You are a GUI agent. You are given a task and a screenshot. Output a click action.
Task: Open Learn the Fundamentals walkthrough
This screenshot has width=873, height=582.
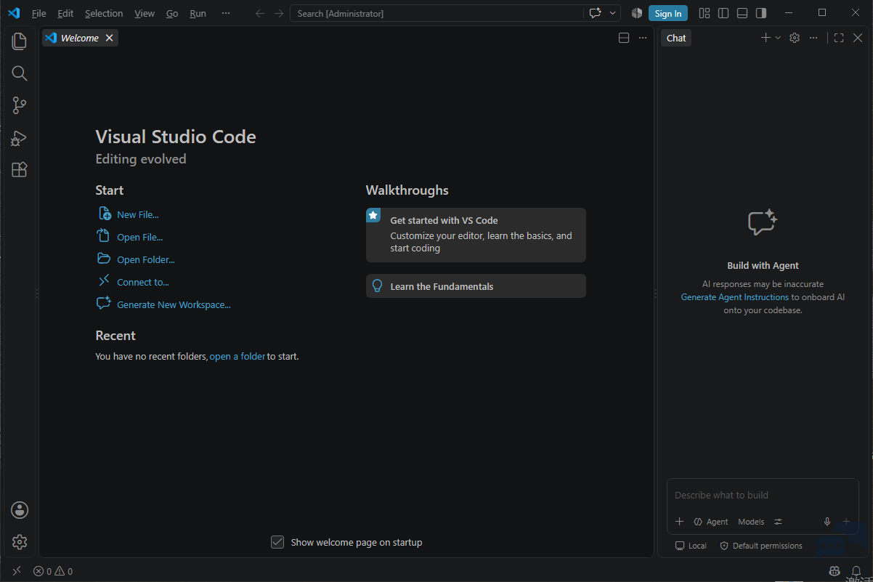pos(476,286)
